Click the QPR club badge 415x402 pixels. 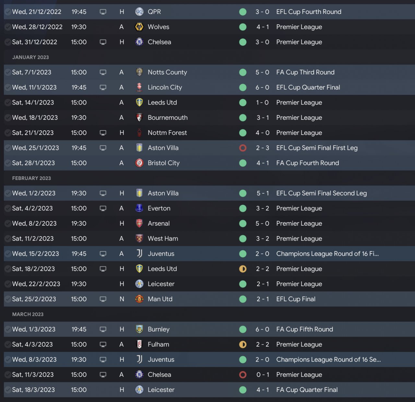click(139, 12)
